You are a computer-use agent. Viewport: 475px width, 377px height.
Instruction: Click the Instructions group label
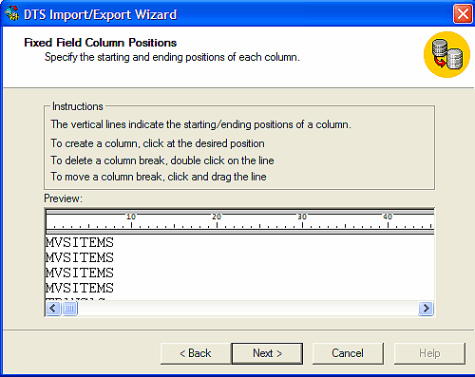point(78,106)
